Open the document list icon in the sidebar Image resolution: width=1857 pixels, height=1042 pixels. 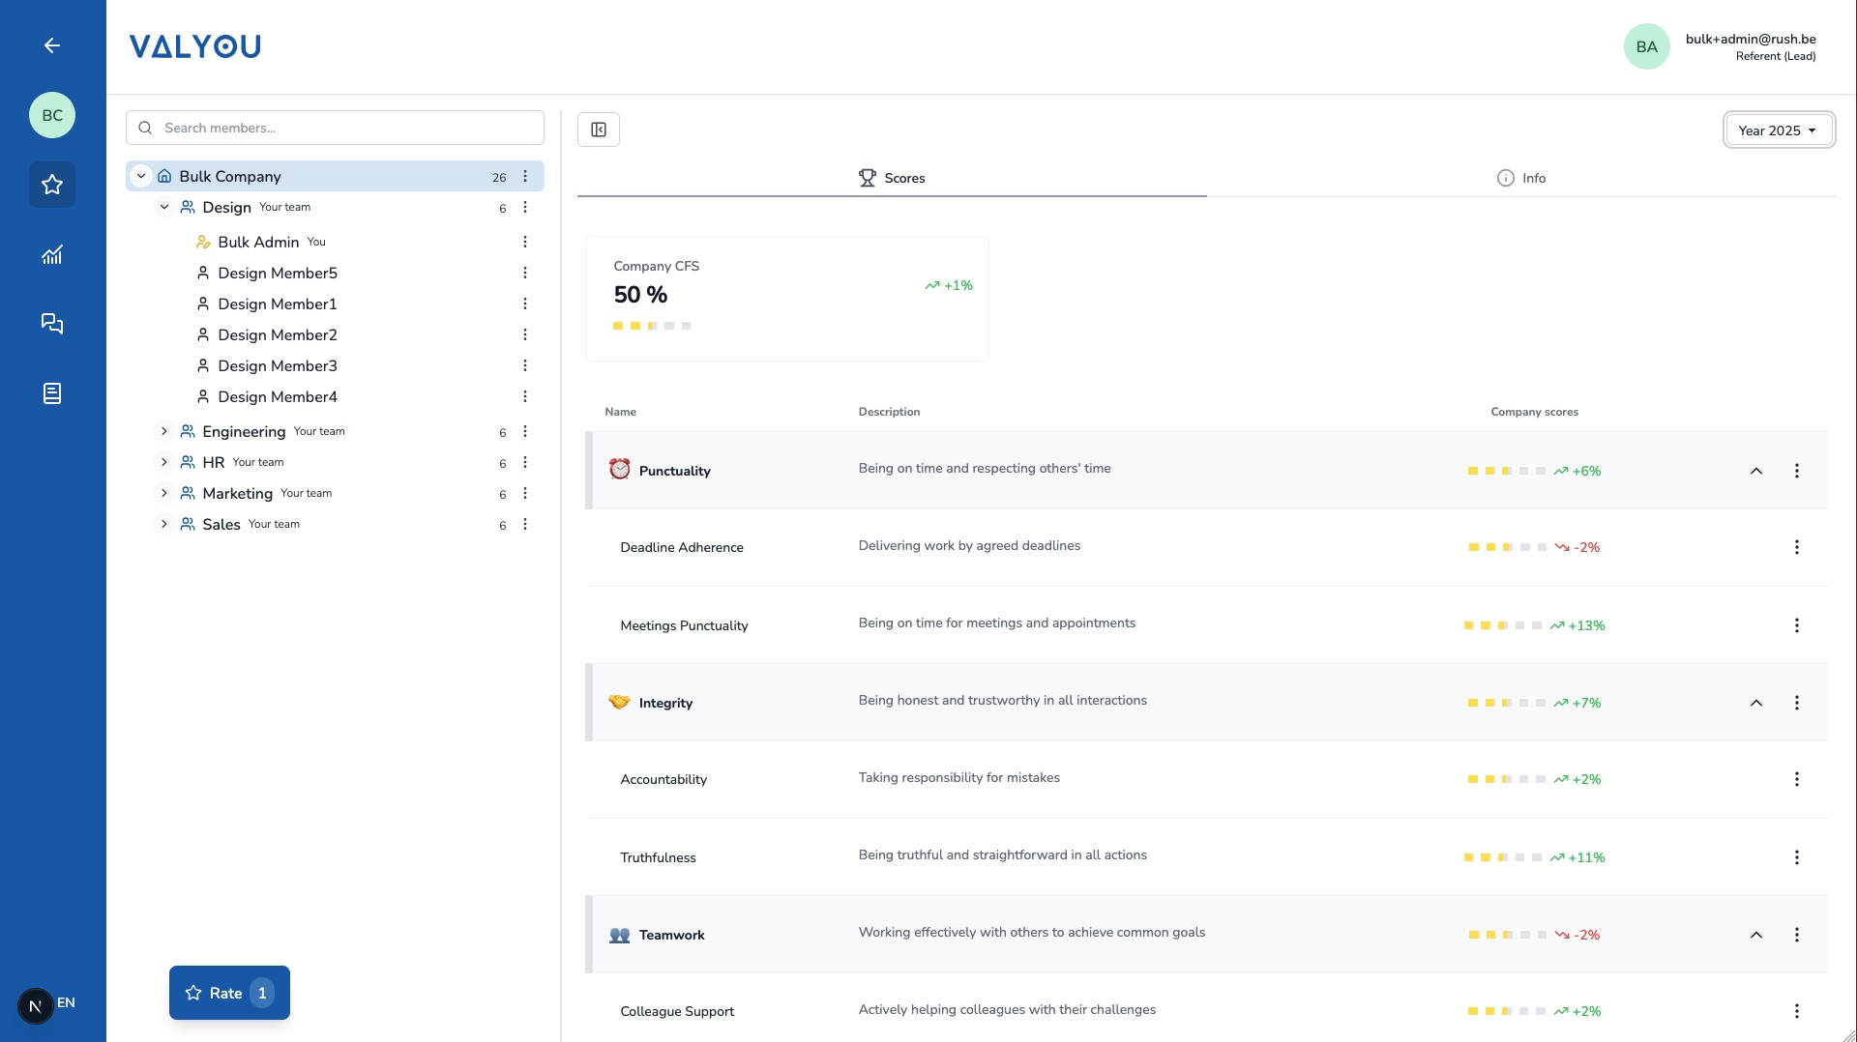pyautogui.click(x=52, y=393)
